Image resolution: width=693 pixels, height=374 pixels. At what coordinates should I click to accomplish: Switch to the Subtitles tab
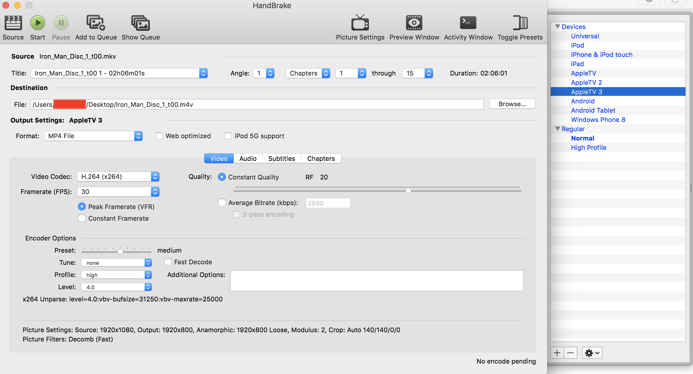(x=281, y=159)
